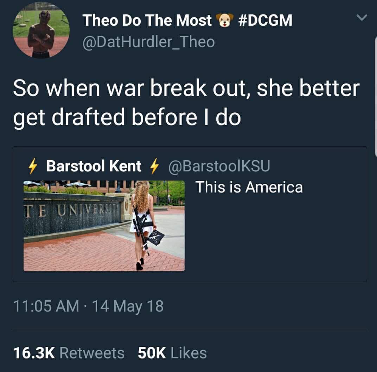Click the lightning bolt before Barstool Kent
This screenshot has height=372, width=377.
tap(33, 166)
